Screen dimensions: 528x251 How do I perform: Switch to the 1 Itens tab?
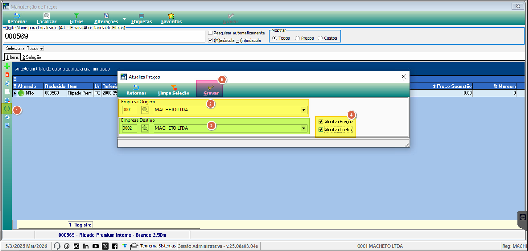click(12, 57)
